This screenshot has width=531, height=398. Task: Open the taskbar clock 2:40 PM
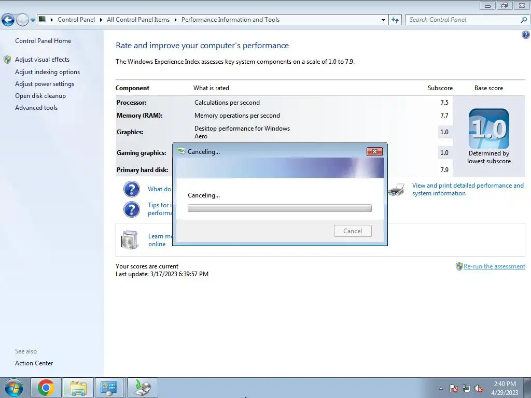tap(505, 388)
